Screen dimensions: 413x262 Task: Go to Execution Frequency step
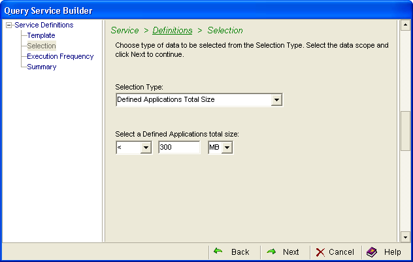[60, 56]
